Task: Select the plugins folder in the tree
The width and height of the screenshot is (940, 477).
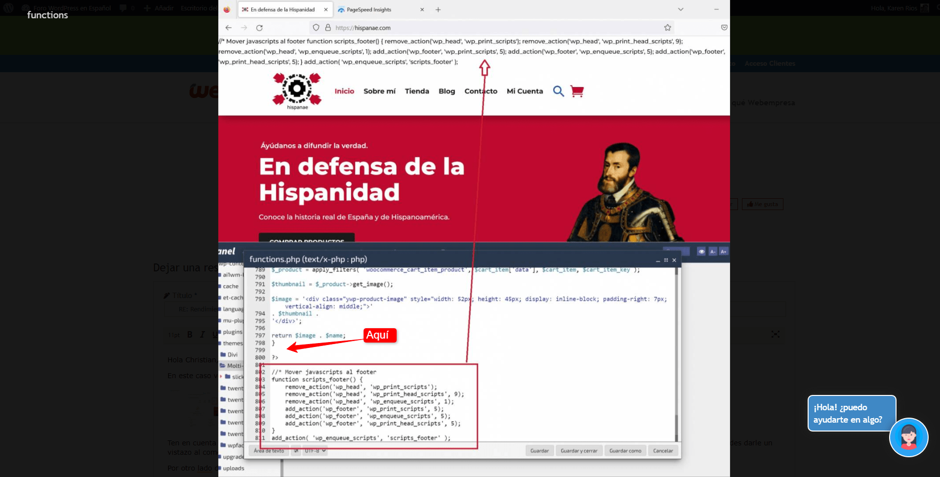Action: [x=232, y=332]
